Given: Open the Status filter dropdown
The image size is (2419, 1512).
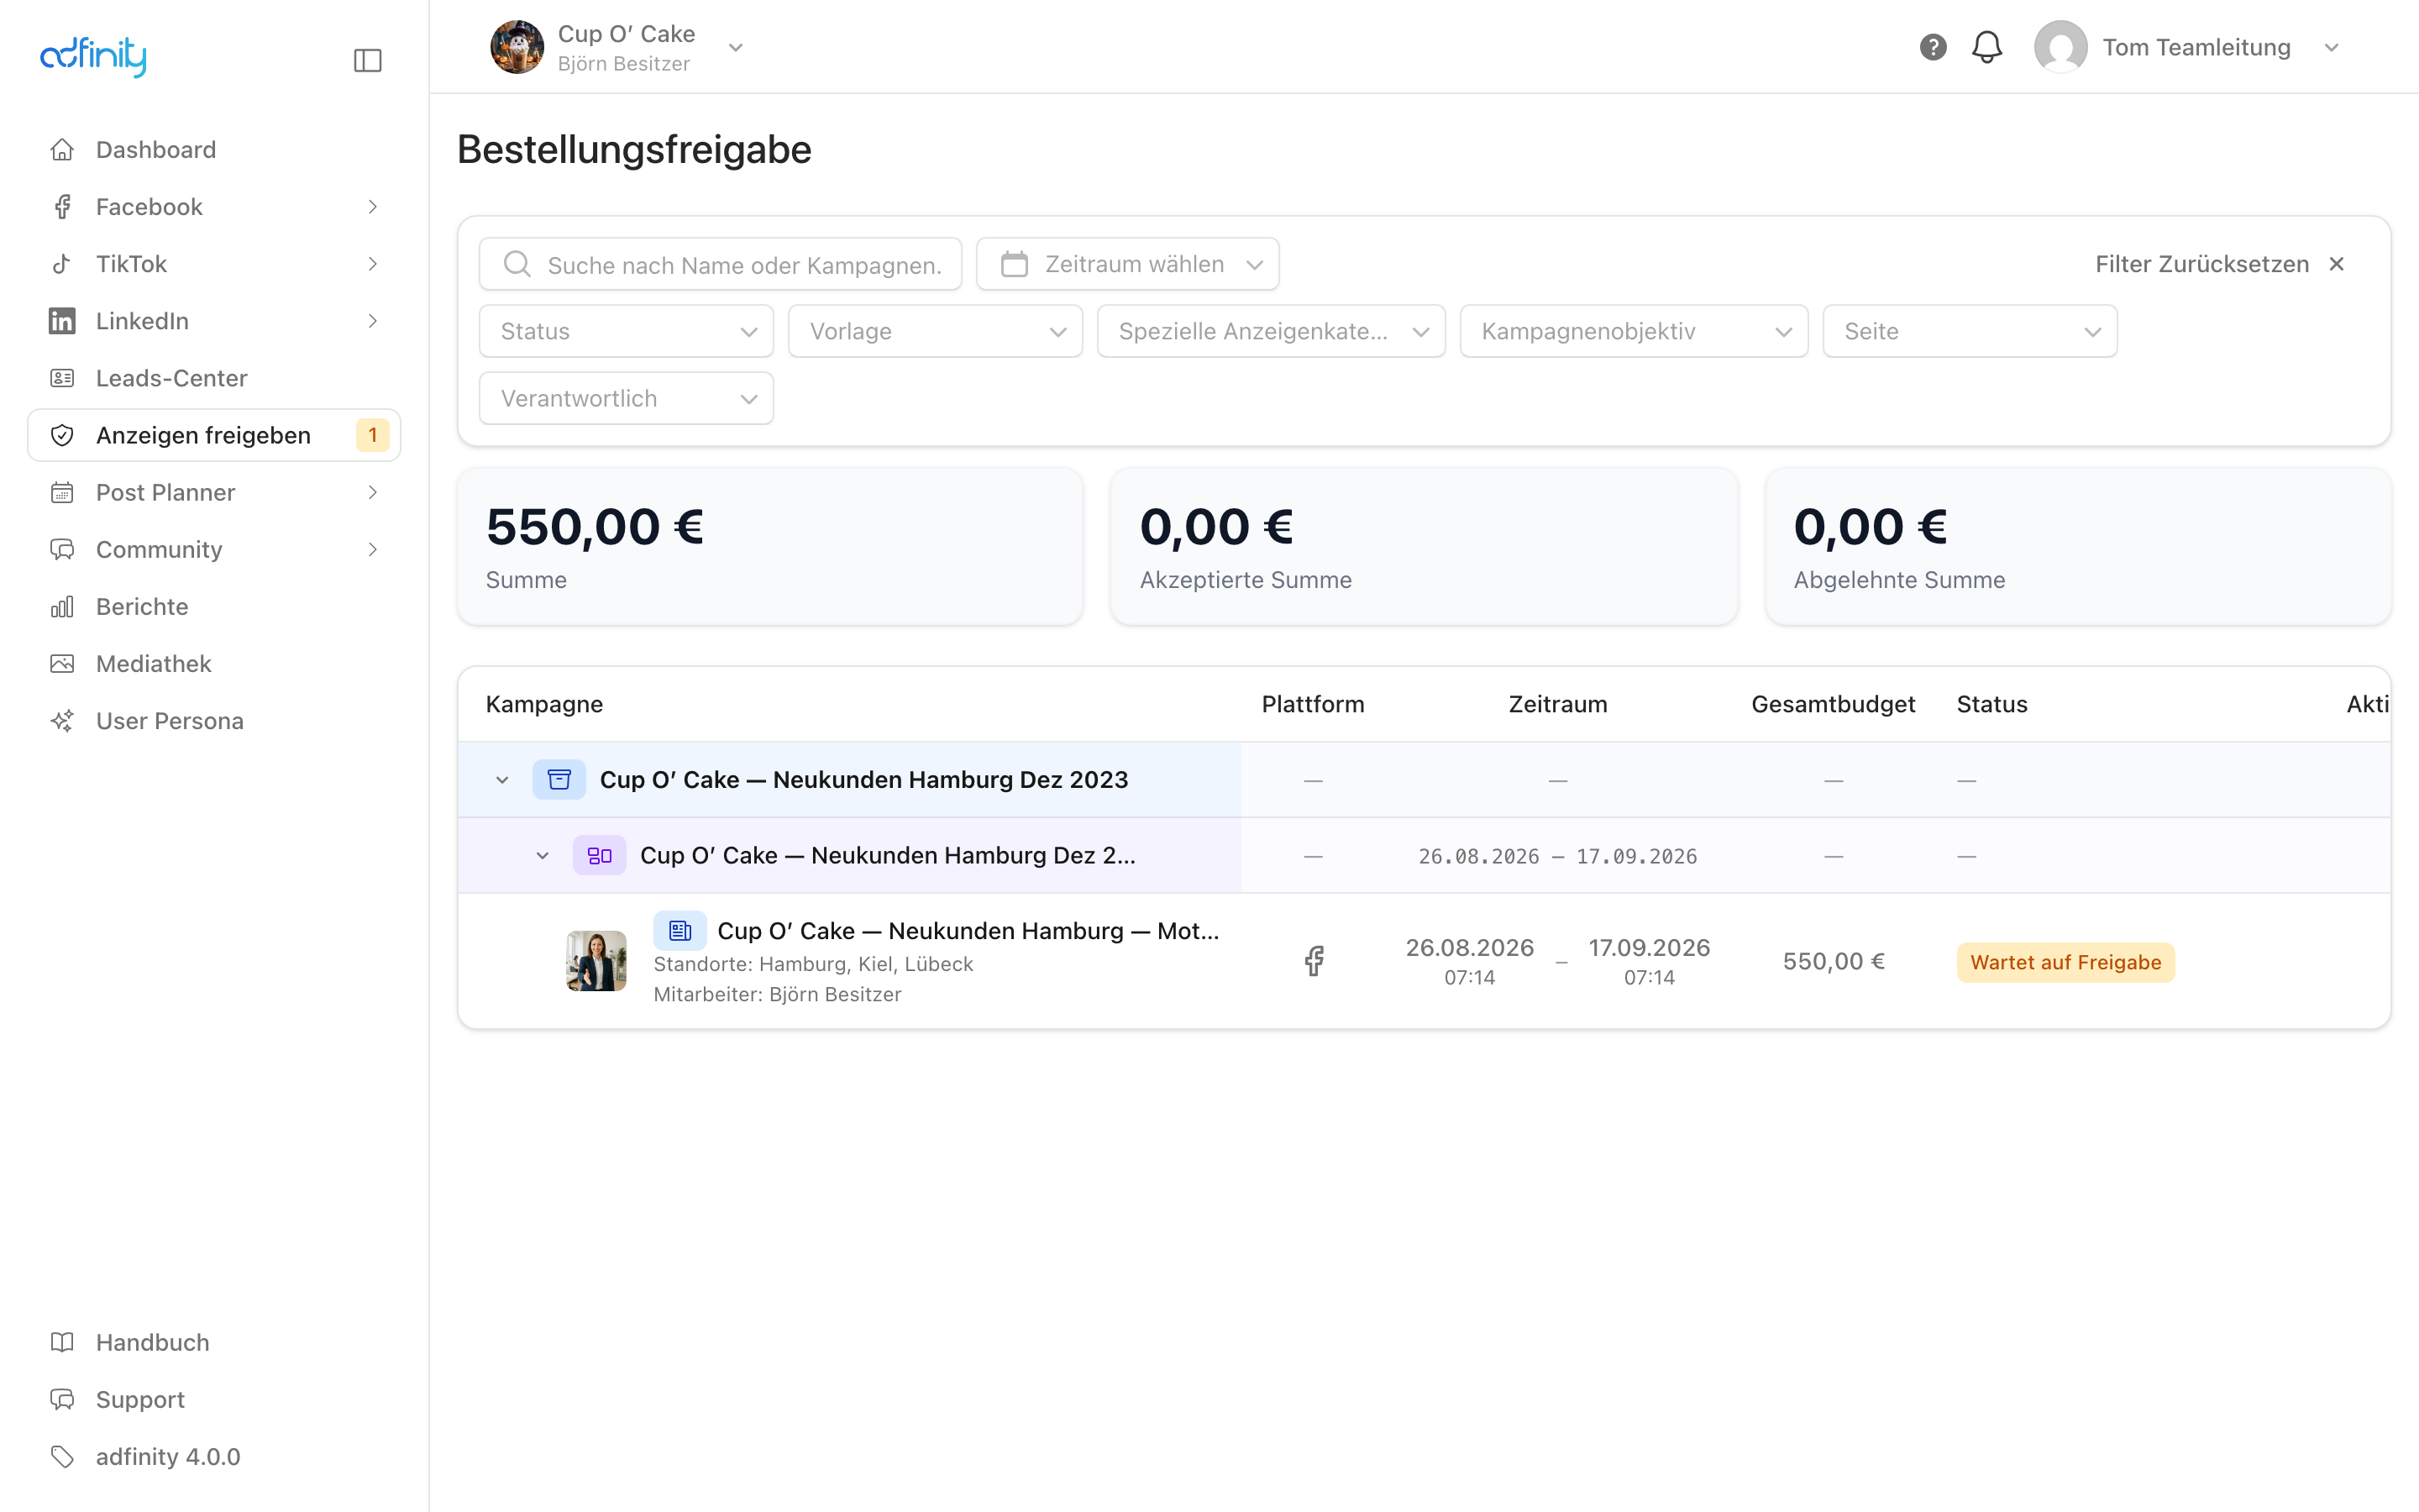Looking at the screenshot, I should 626,331.
